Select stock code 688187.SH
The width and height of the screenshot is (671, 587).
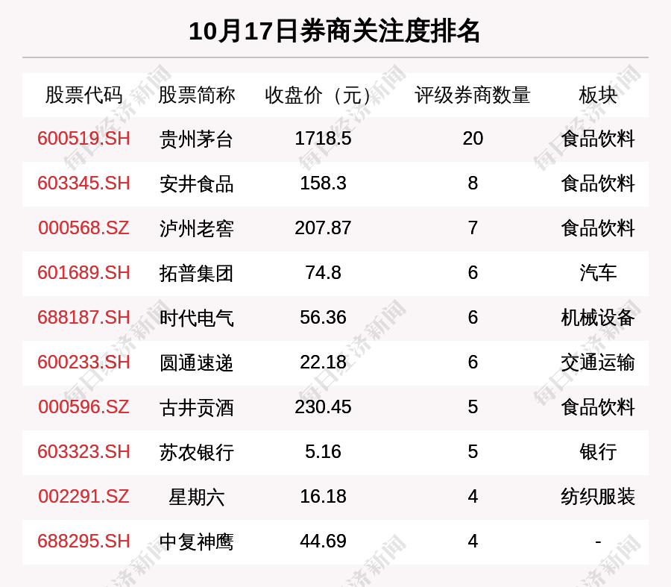pos(84,318)
